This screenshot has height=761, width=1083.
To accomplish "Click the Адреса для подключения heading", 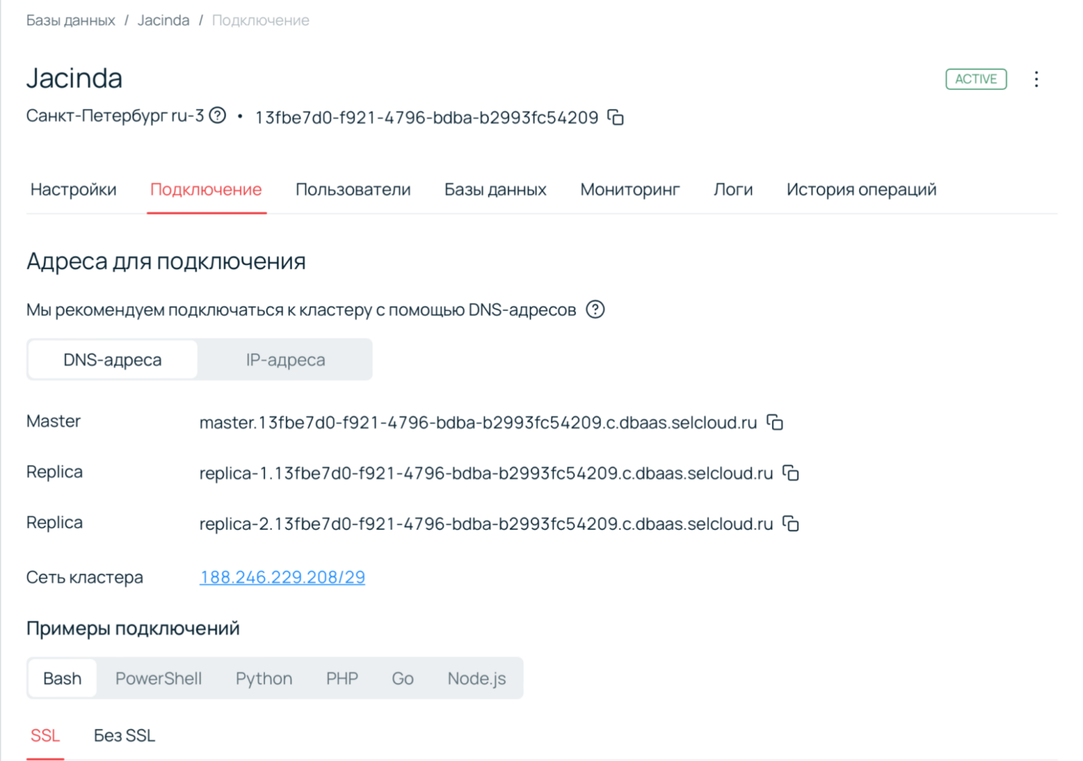I will [166, 261].
